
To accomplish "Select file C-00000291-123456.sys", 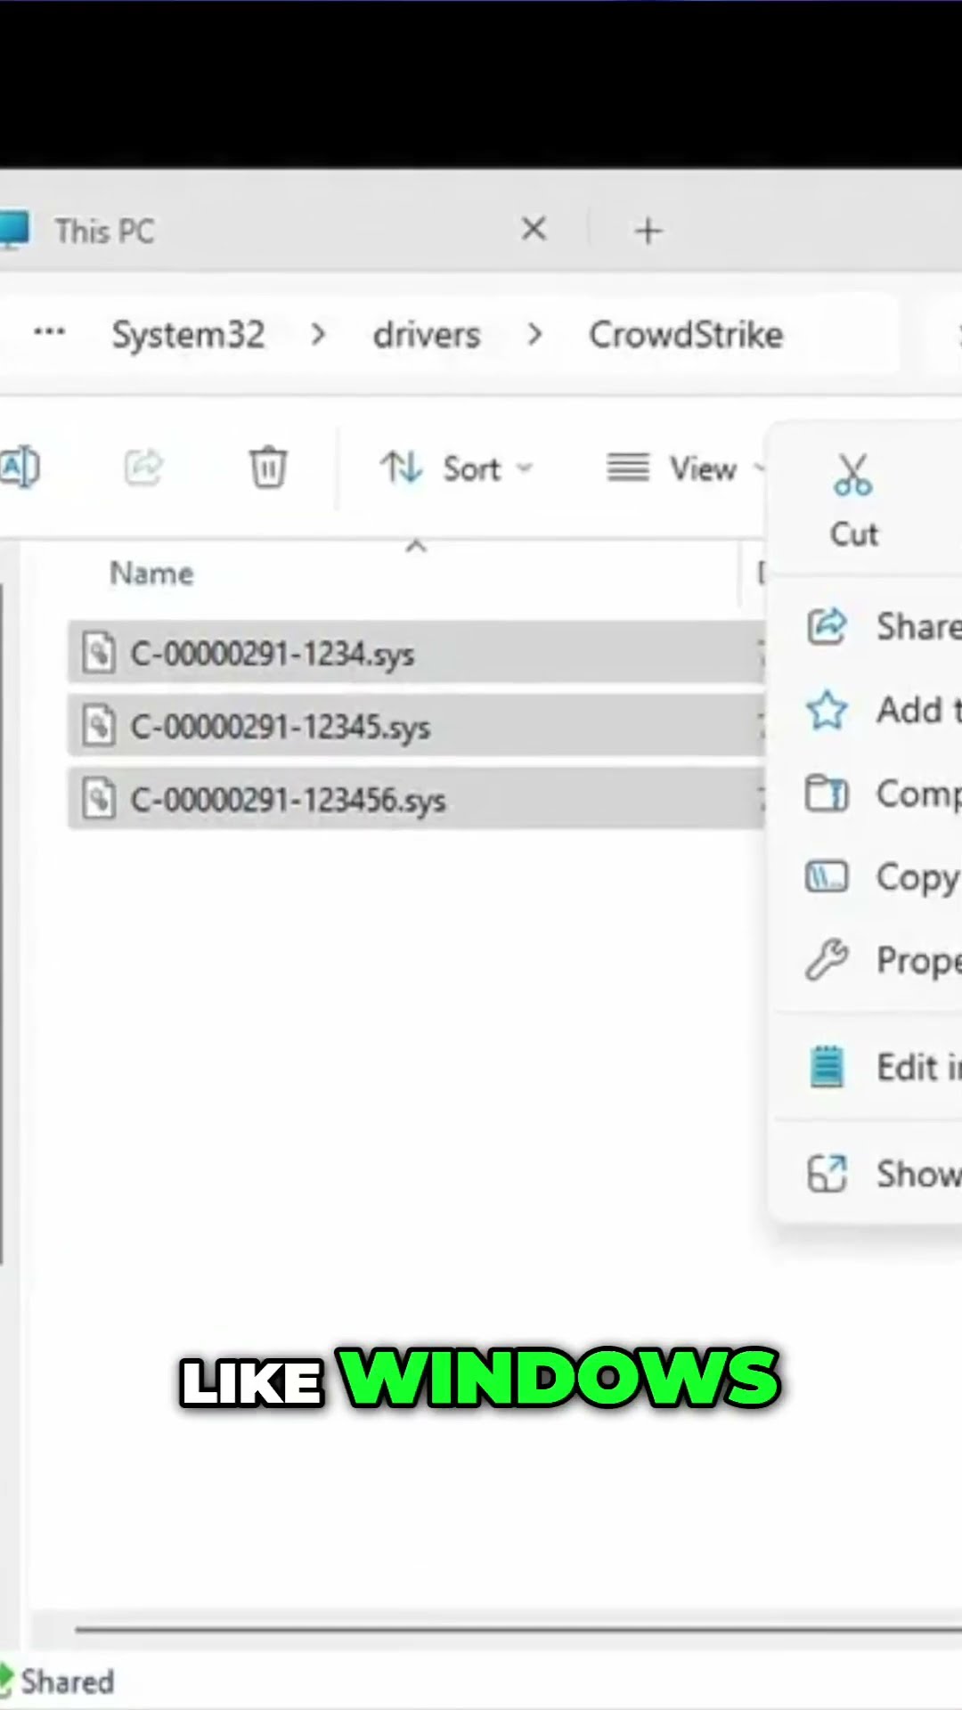I will 416,799.
